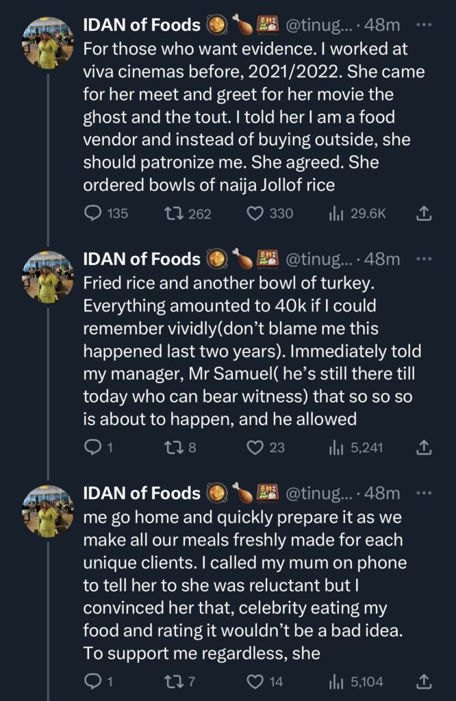
Task: Open more options on the second tweet
Action: click(x=424, y=259)
